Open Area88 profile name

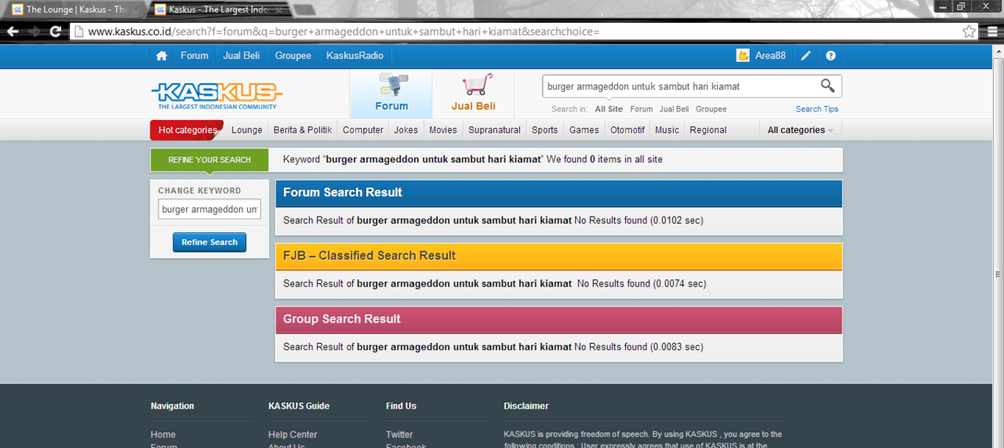tap(770, 56)
